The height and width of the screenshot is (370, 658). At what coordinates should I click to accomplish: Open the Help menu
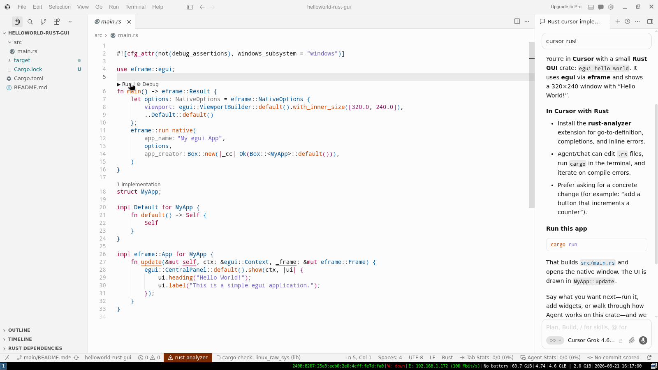click(x=158, y=7)
